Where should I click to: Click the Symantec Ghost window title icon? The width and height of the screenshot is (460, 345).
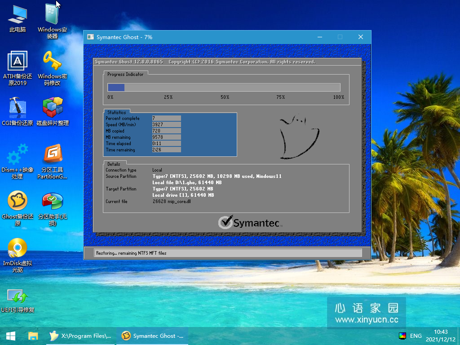(x=90, y=37)
